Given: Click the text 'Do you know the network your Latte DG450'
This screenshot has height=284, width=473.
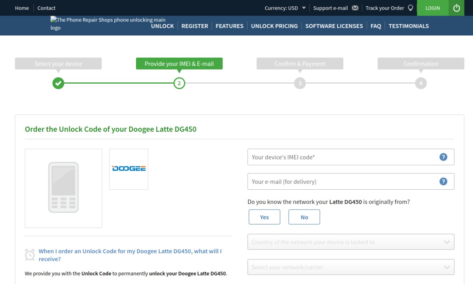Looking at the screenshot, I should (304, 202).
